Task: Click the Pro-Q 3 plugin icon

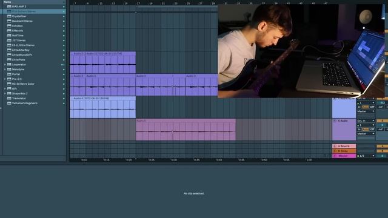Action: point(9,79)
